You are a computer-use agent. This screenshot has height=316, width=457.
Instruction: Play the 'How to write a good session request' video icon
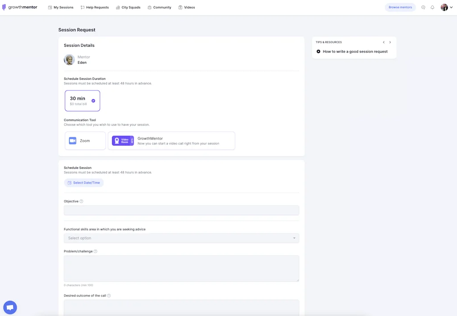tap(318, 51)
